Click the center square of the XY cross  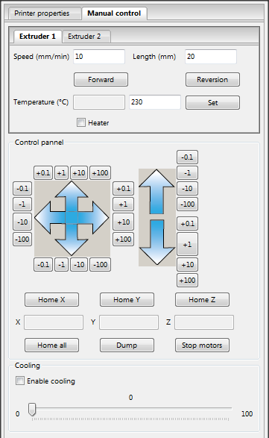pyautogui.click(x=72, y=218)
